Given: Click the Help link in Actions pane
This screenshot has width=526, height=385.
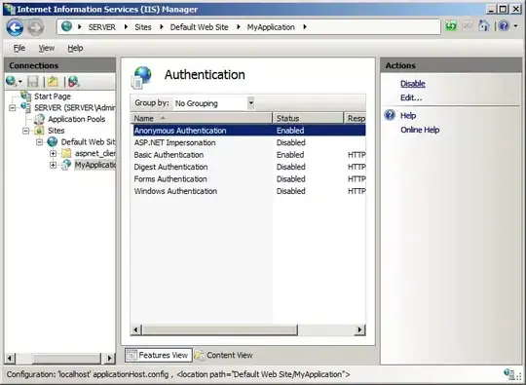Looking at the screenshot, I should click(408, 115).
